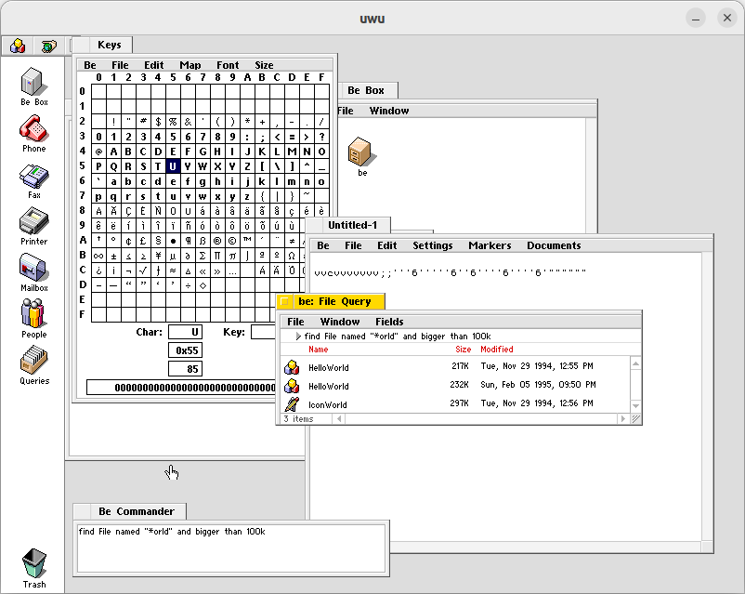Viewport: 745px width, 594px height.
Task: Click the Keys window title tab
Action: pos(109,45)
